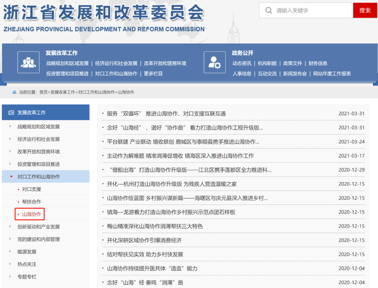378x288 pixels.
Task: Expand 热点关注 sidebar arrow
Action: point(10,264)
